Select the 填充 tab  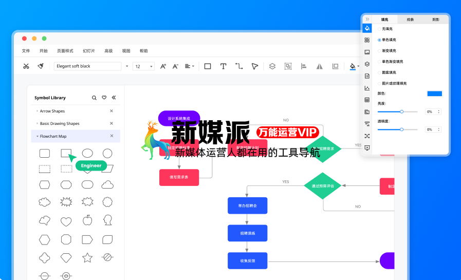(x=384, y=20)
